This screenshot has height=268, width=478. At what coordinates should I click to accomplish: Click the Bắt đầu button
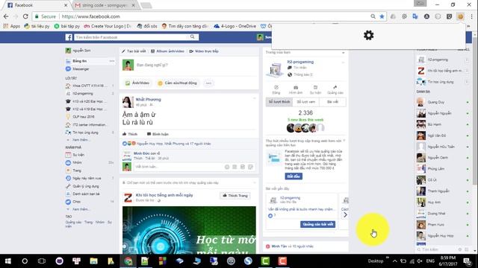tap(294, 176)
